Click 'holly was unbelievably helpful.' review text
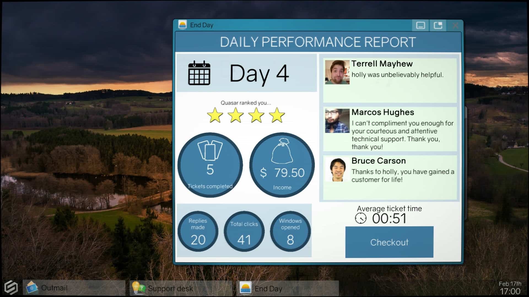The height and width of the screenshot is (297, 529). pyautogui.click(x=397, y=75)
